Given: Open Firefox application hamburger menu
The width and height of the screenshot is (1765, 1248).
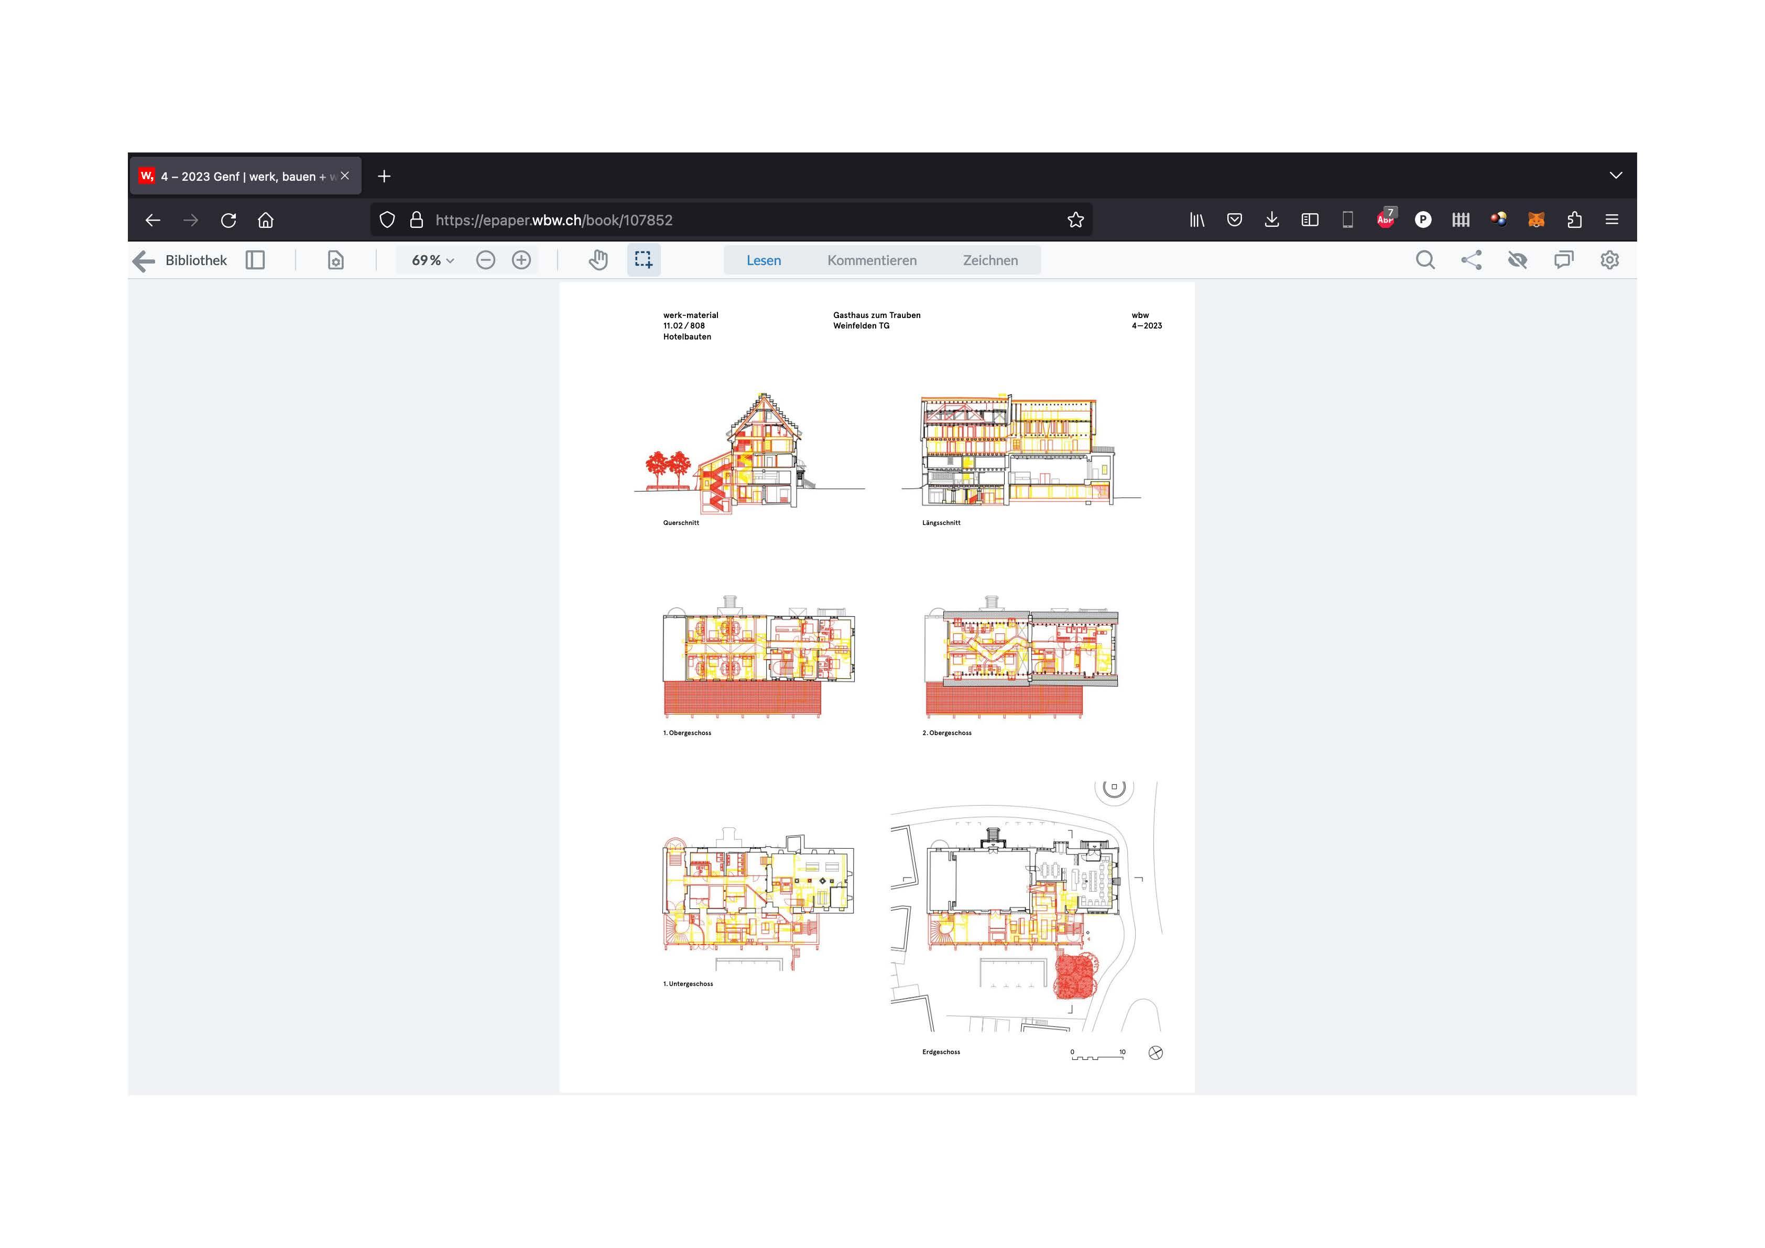Looking at the screenshot, I should tap(1612, 220).
